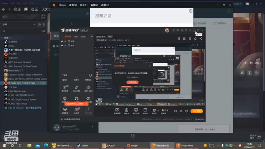The height and width of the screenshot is (149, 265).
Task: Open the gamepad tool in the toolbox
Action: (x=77, y=98)
